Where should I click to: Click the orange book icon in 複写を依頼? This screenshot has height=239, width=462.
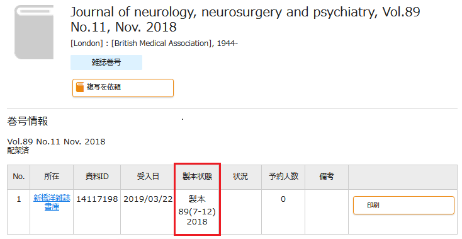(80, 87)
